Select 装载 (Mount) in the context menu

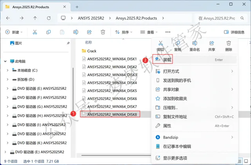point(195,60)
